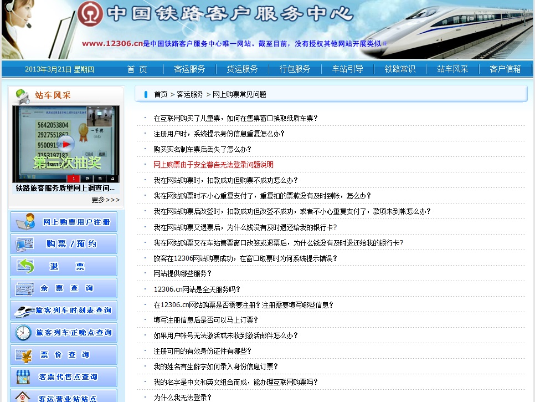This screenshot has width=535, height=402.
Task: Click the train icon on 旅客列车时刻表查询
Action: [24, 311]
